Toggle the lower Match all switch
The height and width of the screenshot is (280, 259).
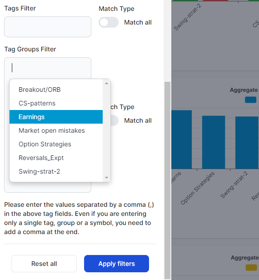(x=115, y=120)
